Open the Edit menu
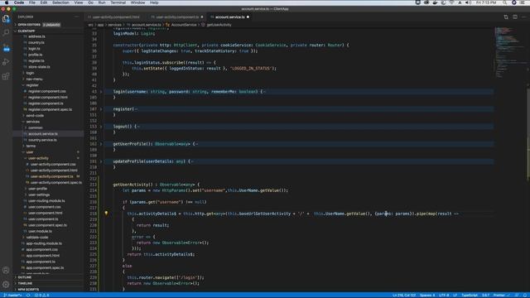The width and height of the screenshot is (530, 298). (x=44, y=2)
